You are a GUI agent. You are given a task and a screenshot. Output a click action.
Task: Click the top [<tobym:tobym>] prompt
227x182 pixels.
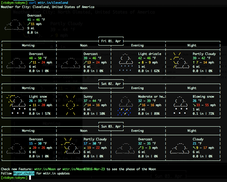pos(14,3)
